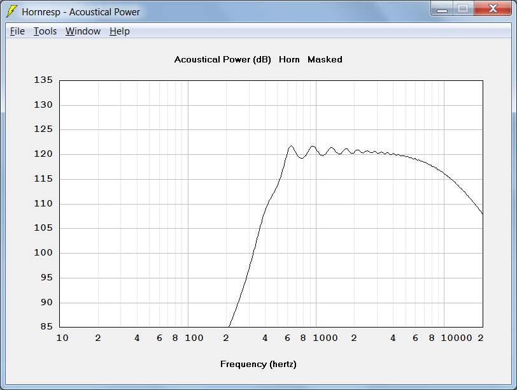Open the File menu
The width and height of the screenshot is (517, 390).
17,31
